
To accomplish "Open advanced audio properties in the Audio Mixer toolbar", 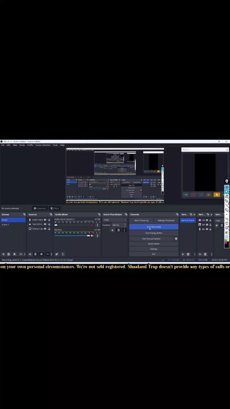I will coord(57,254).
